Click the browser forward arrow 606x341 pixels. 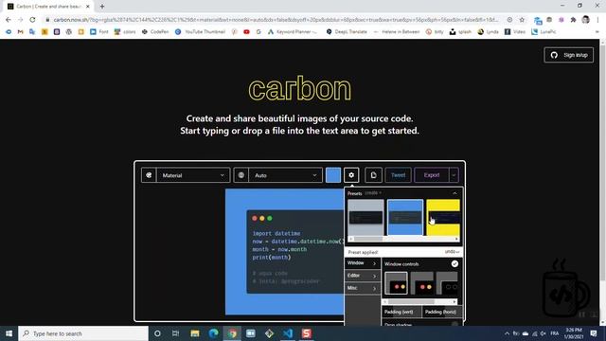click(21, 20)
